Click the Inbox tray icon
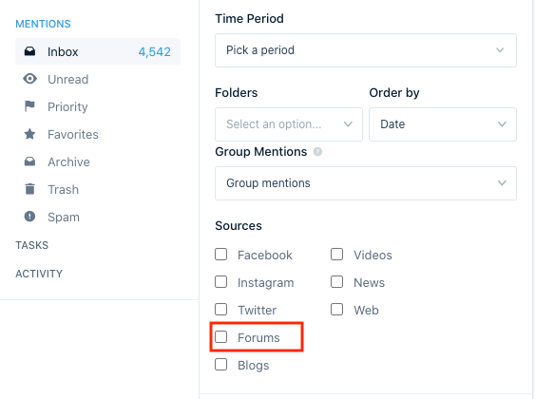 (x=29, y=51)
